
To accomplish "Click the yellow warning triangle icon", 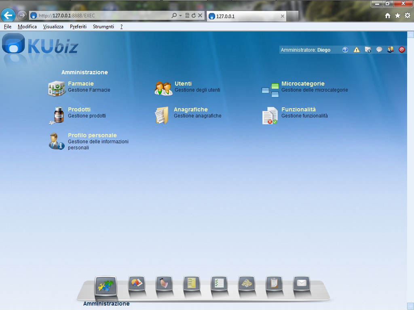I will [x=357, y=50].
